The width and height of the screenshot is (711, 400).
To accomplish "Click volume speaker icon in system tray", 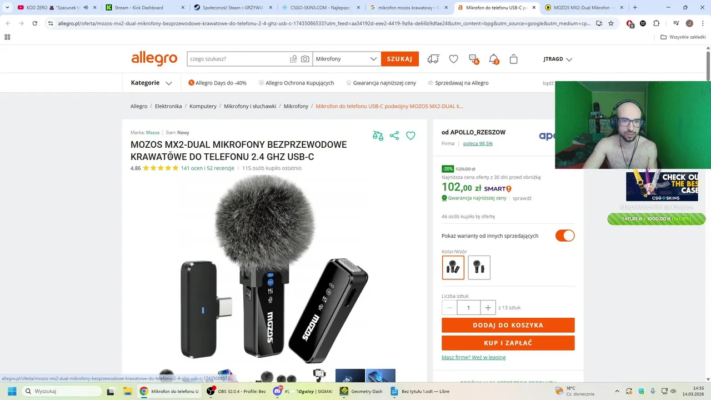I will coord(673,391).
